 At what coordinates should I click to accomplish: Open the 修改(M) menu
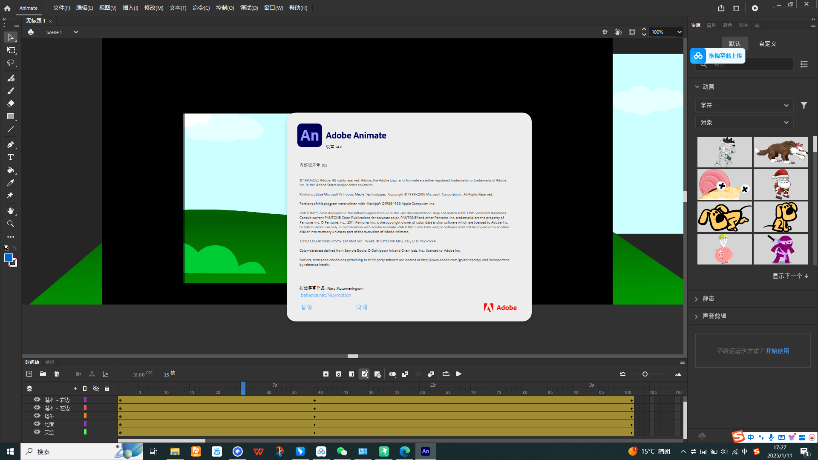(x=154, y=8)
